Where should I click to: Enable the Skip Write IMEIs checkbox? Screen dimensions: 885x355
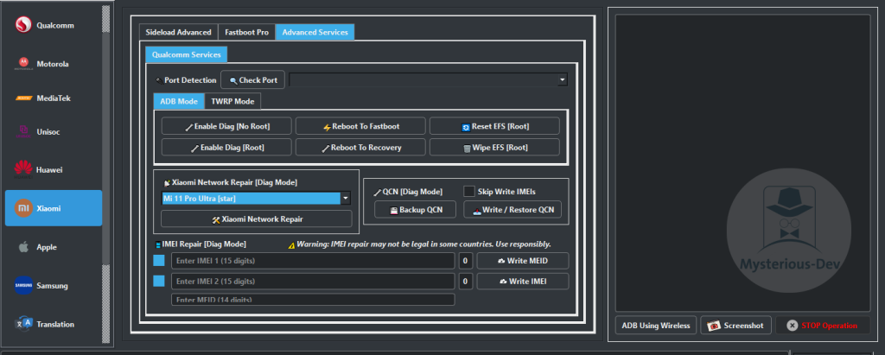[469, 192]
